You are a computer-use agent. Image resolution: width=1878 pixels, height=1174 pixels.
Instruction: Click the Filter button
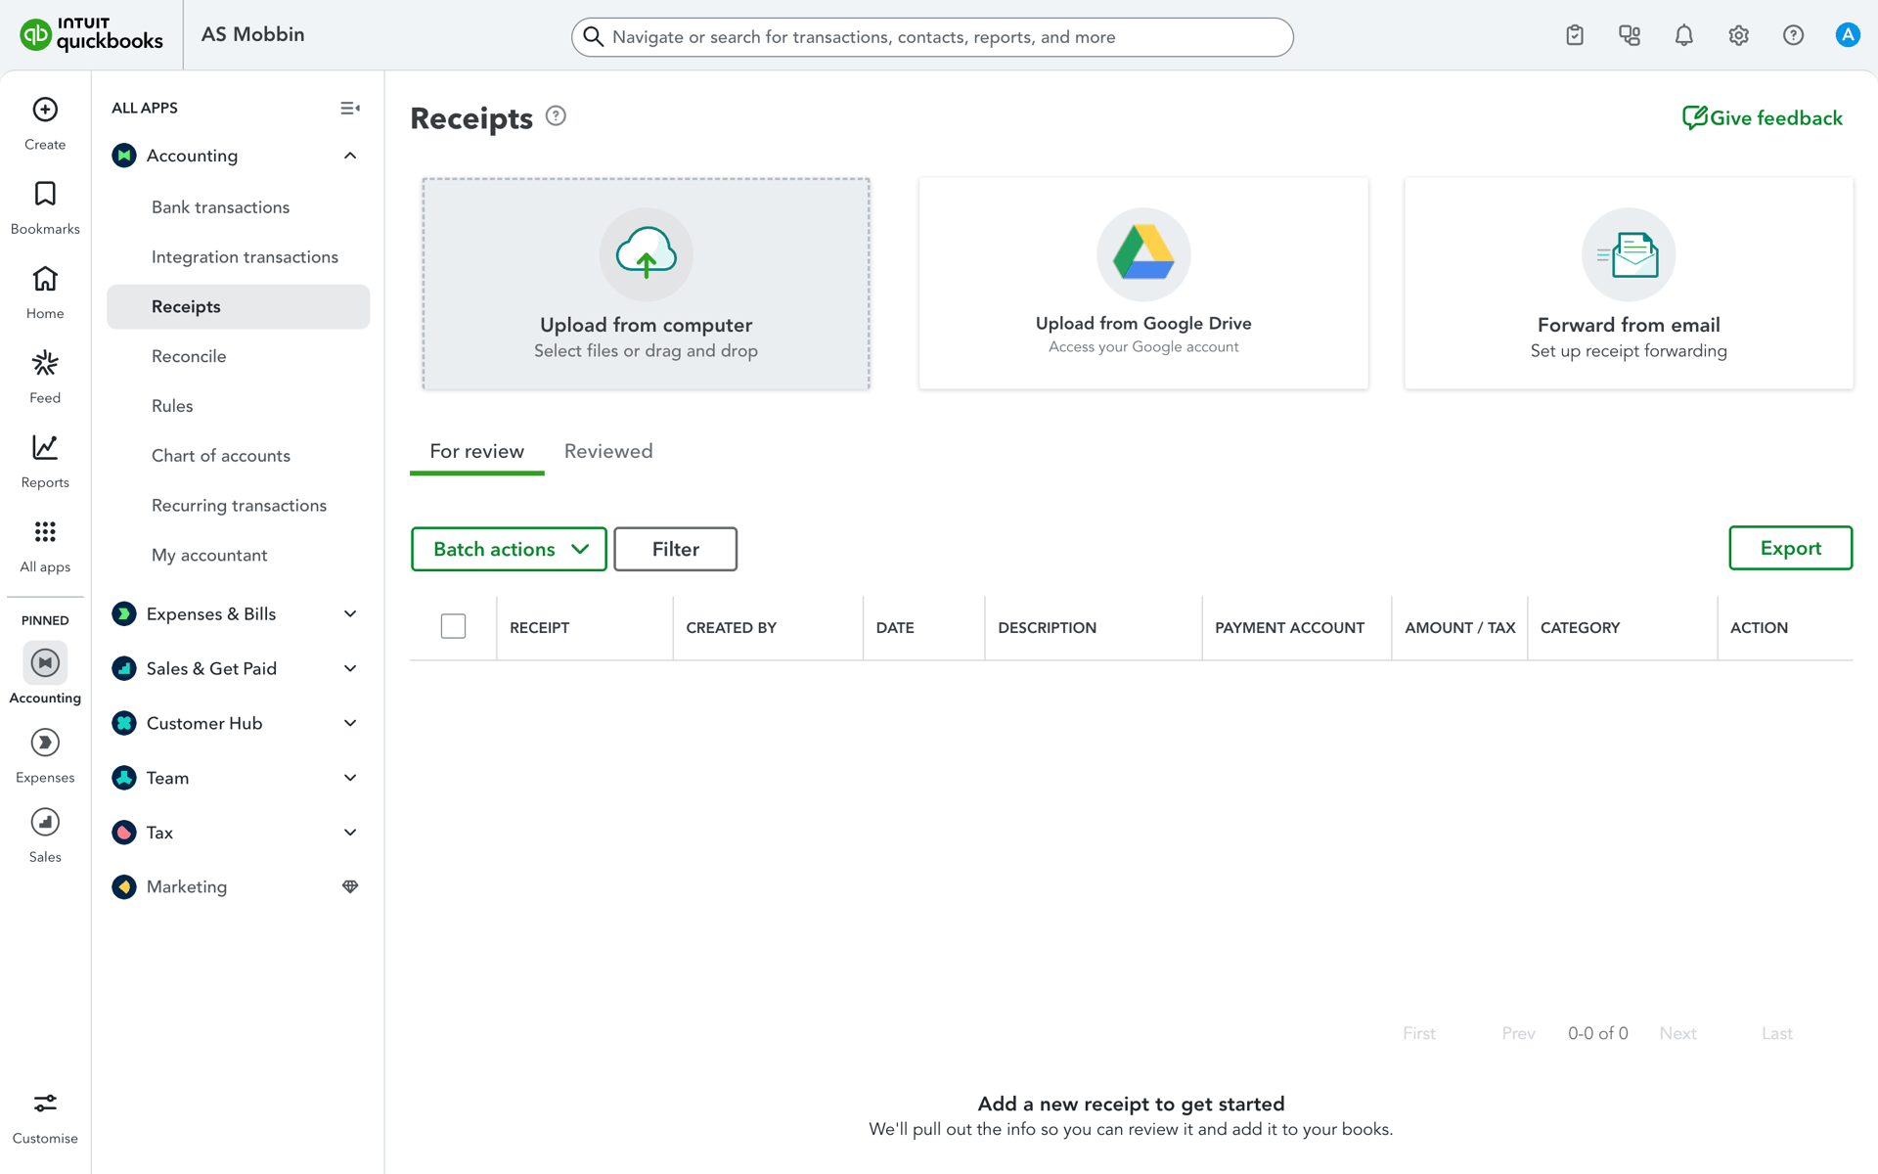pyautogui.click(x=675, y=549)
